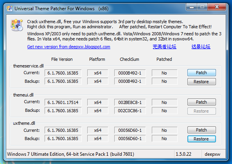Select themeui.dll current version 6.1.7601.17514

pyautogui.click(x=63, y=102)
